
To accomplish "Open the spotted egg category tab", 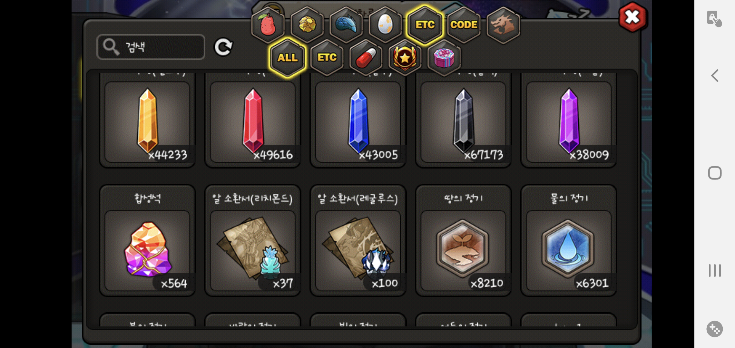I will (385, 25).
